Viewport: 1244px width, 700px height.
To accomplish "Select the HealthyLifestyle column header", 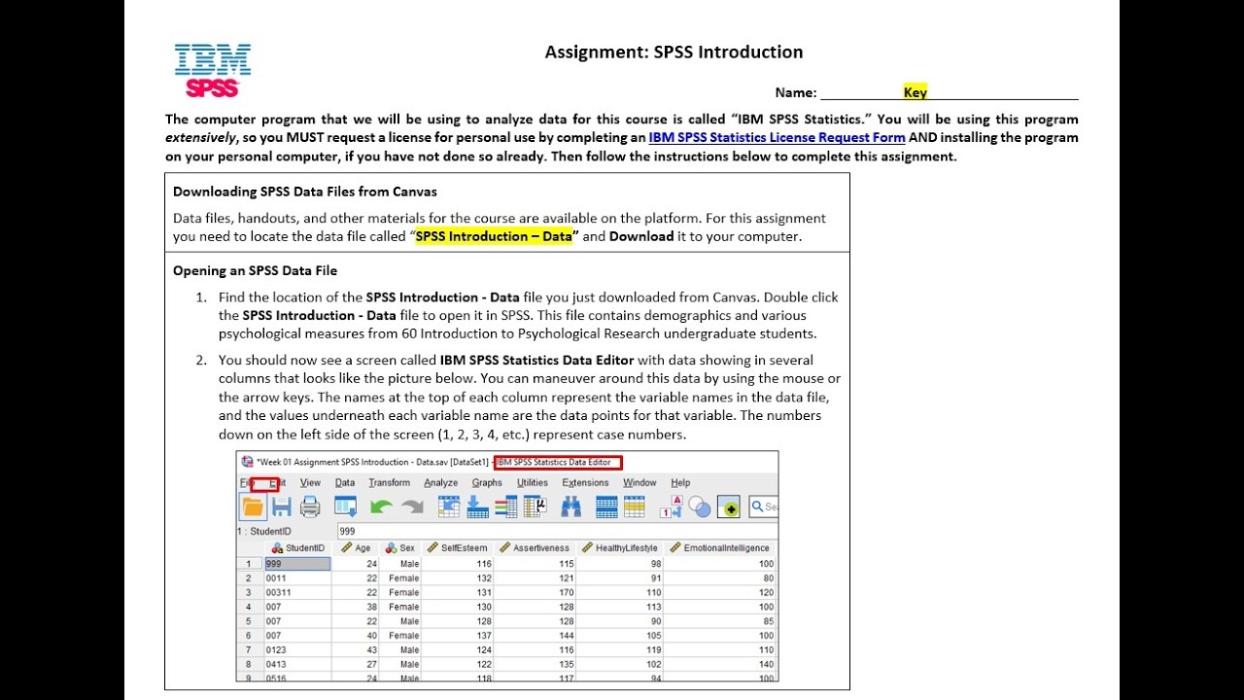I will point(620,548).
